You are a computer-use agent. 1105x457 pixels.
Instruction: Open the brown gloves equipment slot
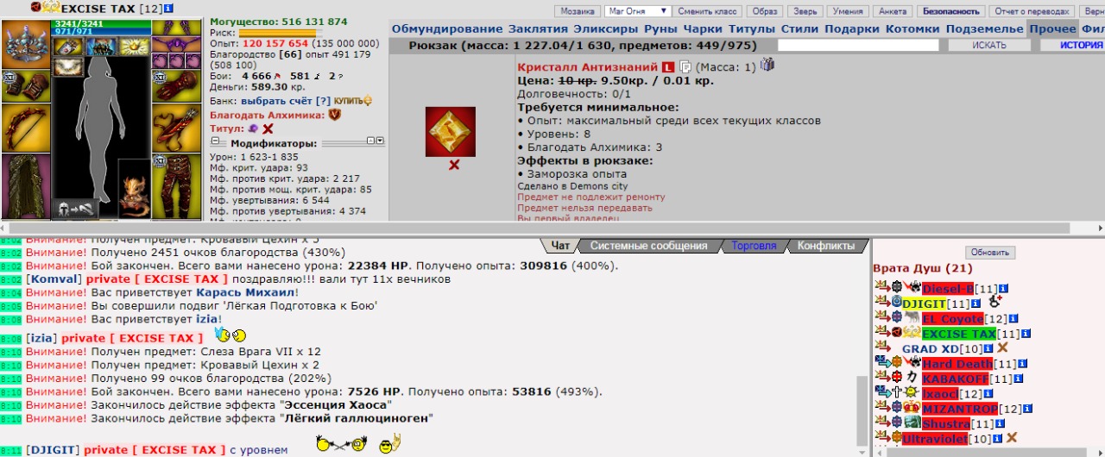(x=27, y=86)
